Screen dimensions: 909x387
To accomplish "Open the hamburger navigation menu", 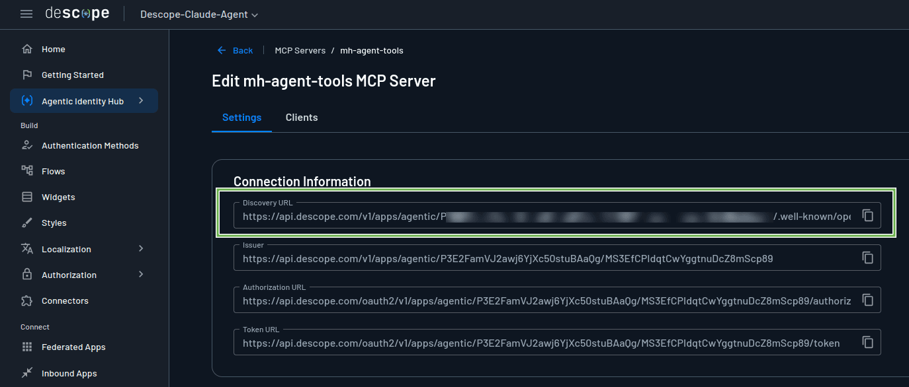I will point(26,14).
